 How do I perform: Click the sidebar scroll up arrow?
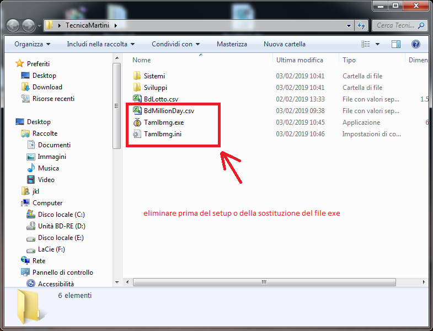pos(117,58)
